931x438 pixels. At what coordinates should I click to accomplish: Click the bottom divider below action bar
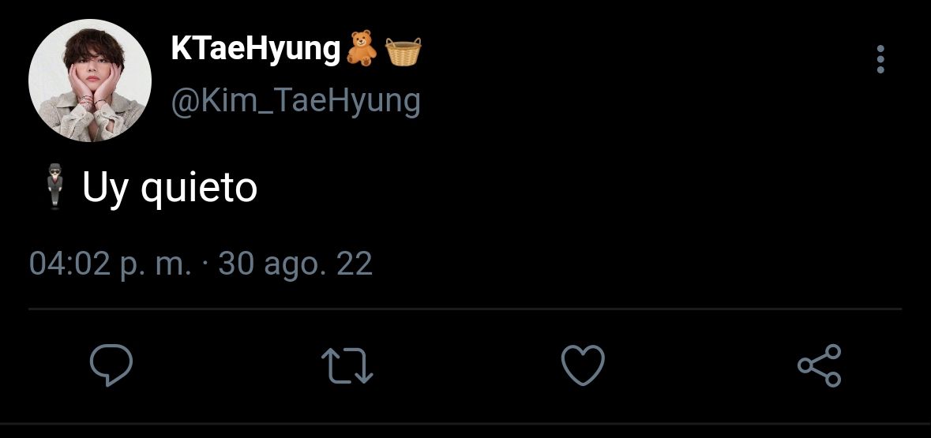point(466,424)
